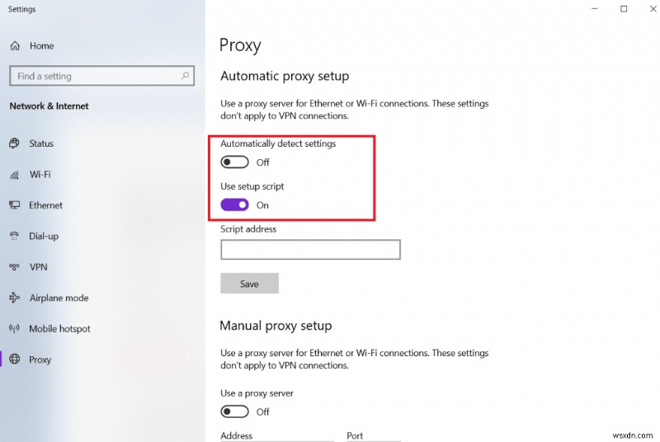Click the Dial-up phone icon
Viewport: 660px width, 442px height.
(x=14, y=236)
